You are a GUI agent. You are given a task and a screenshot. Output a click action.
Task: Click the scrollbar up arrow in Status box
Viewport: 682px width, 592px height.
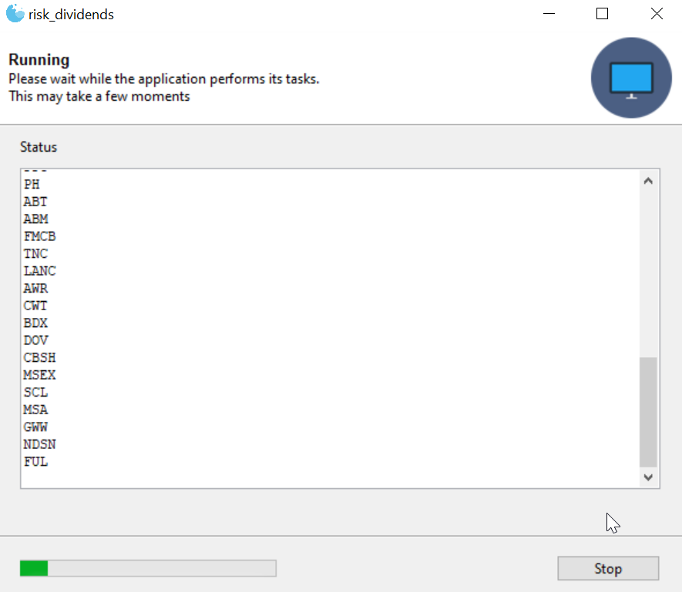[x=647, y=181]
